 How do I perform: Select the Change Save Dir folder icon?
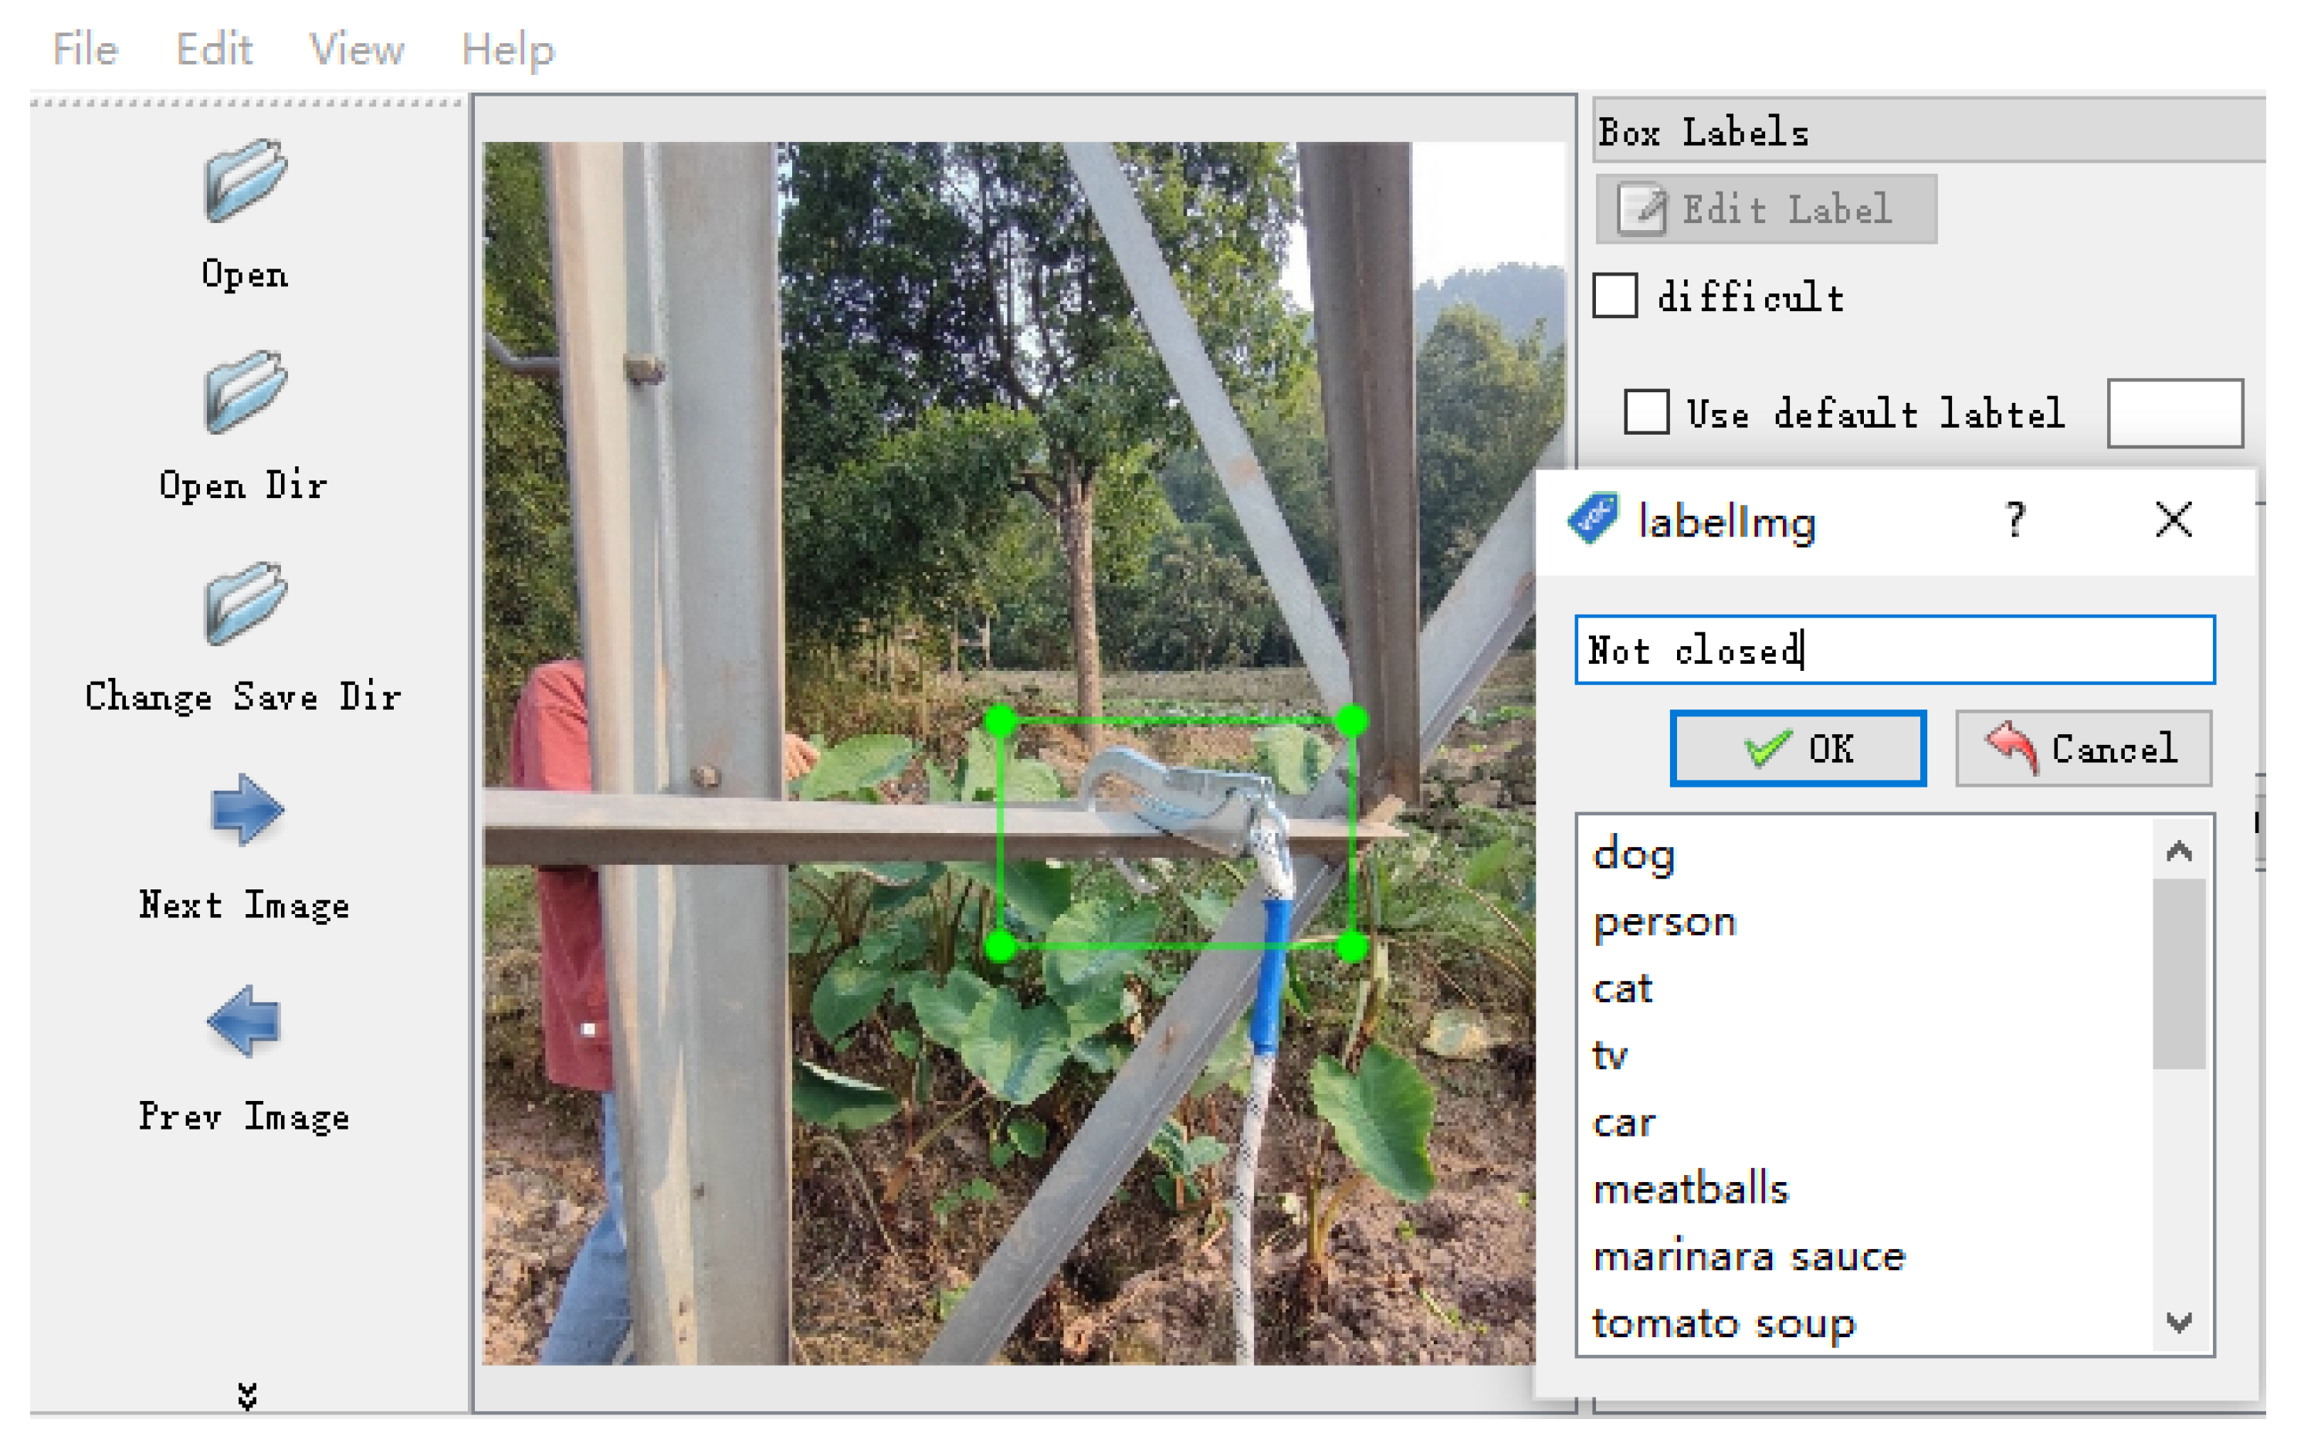(245, 604)
